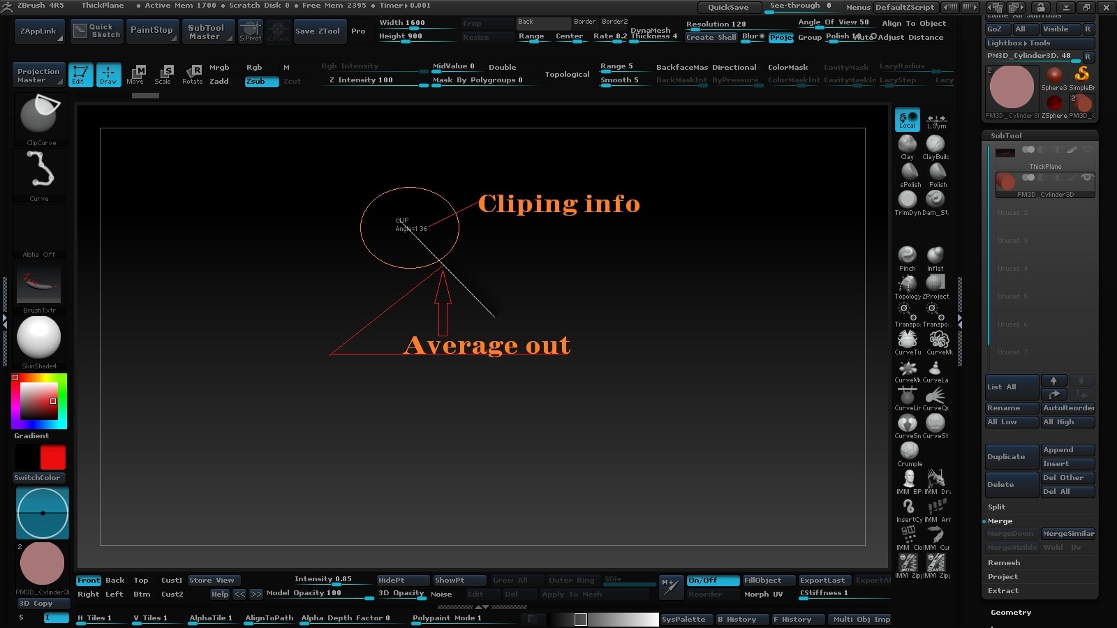1117x628 pixels.
Task: Click the Save ZTool button
Action: (x=319, y=31)
